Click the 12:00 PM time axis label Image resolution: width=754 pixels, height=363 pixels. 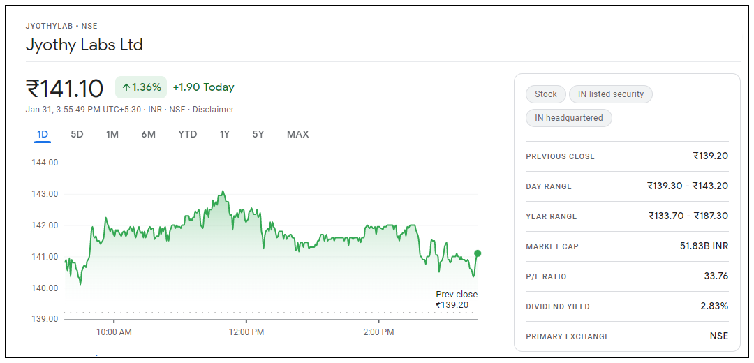[x=246, y=332]
